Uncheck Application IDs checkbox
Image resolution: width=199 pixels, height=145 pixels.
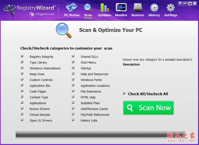click(23, 86)
